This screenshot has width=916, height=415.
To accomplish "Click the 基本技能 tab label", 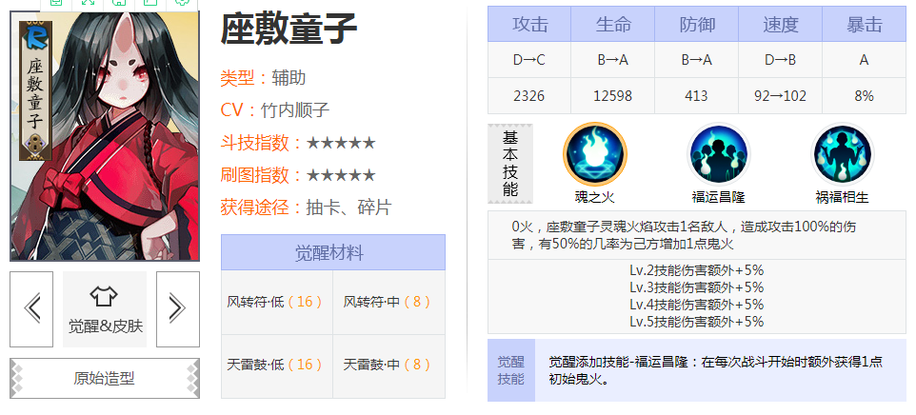I will coord(510,164).
